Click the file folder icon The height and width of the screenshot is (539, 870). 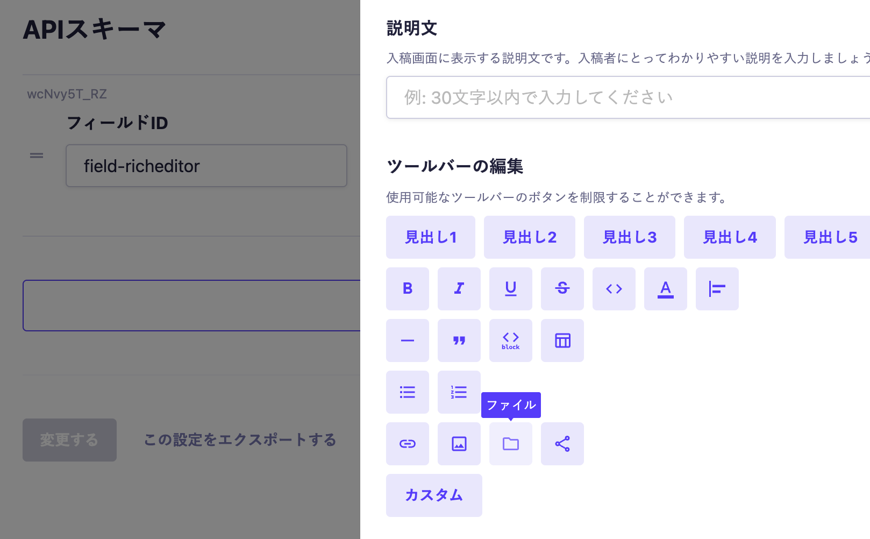pos(510,444)
